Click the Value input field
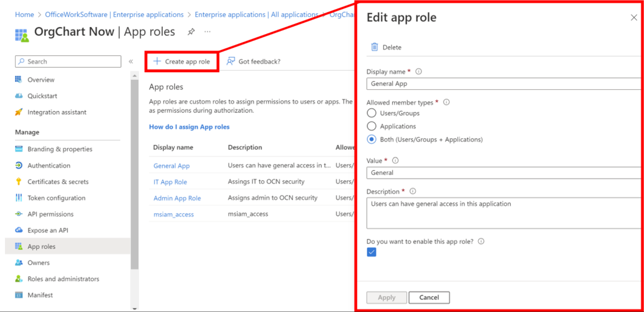Screen dimensions: 644x312 click(503, 173)
